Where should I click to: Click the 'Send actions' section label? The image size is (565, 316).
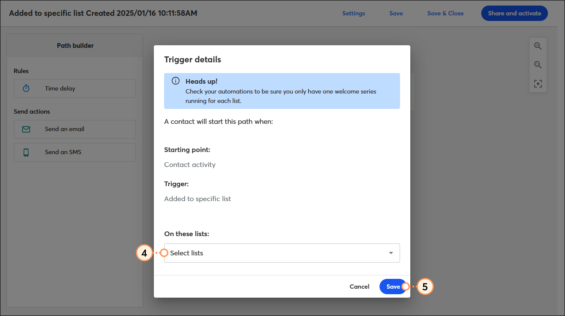(32, 111)
